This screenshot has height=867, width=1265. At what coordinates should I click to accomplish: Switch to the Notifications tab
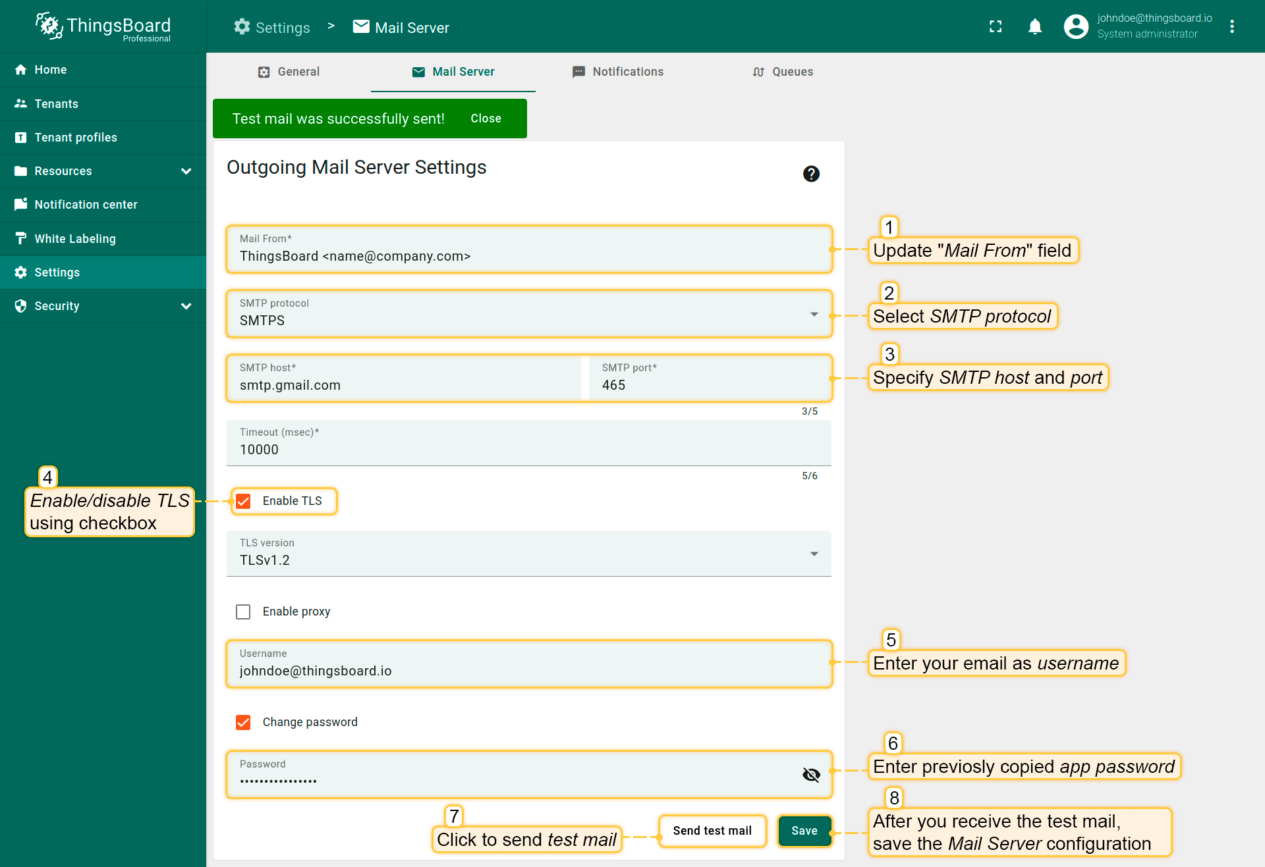coord(618,72)
